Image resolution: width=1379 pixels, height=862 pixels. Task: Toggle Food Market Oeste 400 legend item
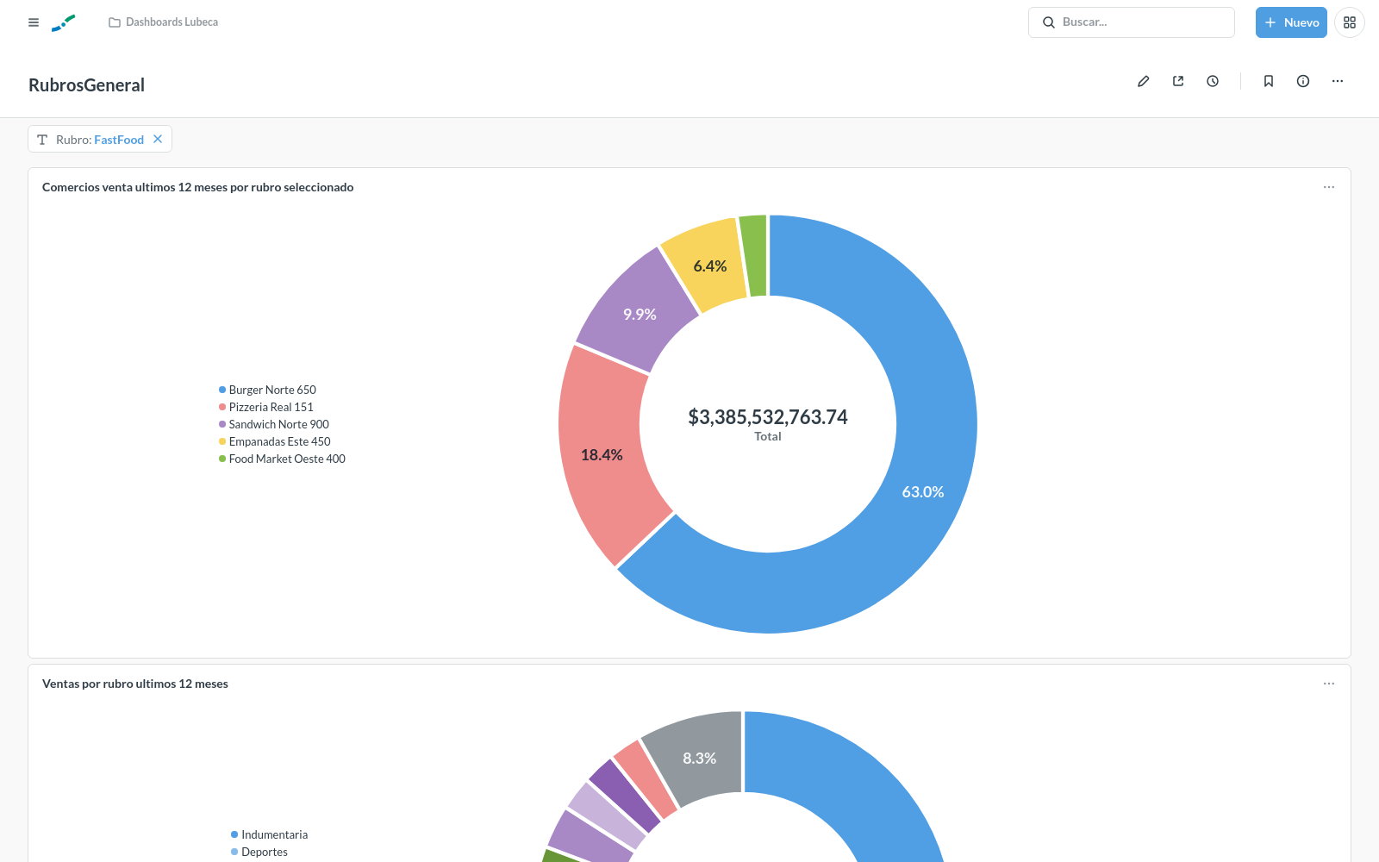point(282,459)
